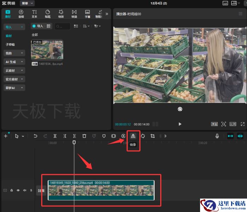Click the 导入 import button with plus
Screen dimensions: 247x212
(38, 26)
